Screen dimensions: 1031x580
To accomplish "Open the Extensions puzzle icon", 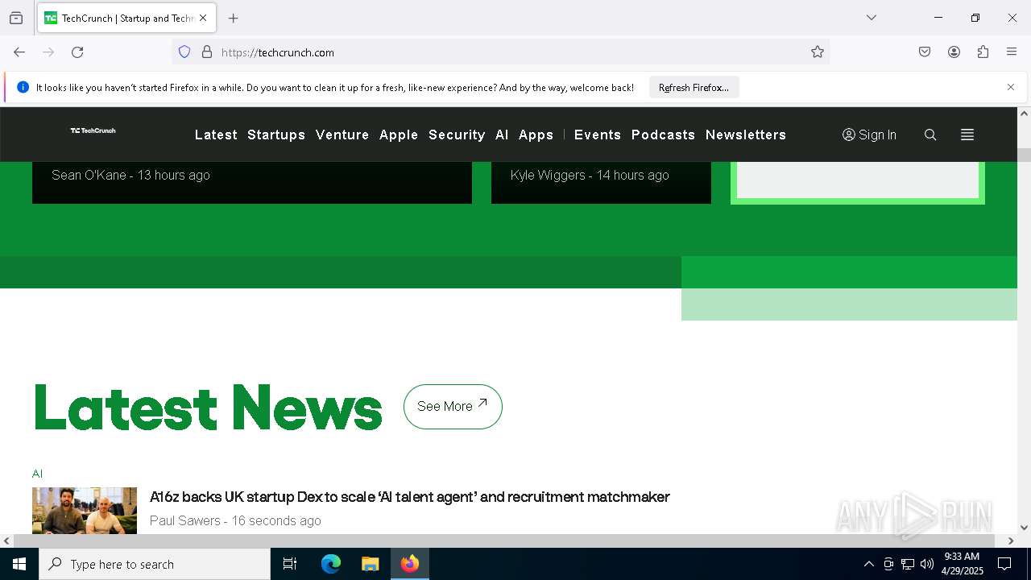I will tap(983, 52).
